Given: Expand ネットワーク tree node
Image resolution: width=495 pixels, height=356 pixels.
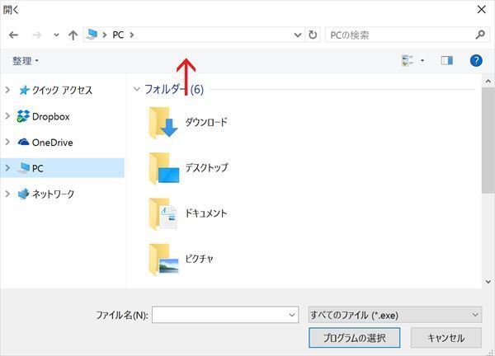Looking at the screenshot, I should 7,194.
